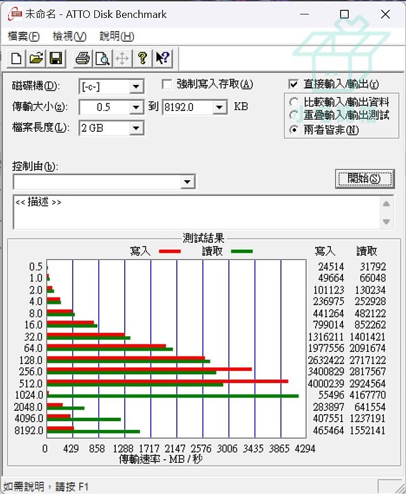
Task: Open the 檔案(F) menu
Action: [24, 36]
